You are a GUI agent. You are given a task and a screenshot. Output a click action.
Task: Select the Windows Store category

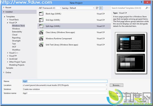(x=18, y=26)
